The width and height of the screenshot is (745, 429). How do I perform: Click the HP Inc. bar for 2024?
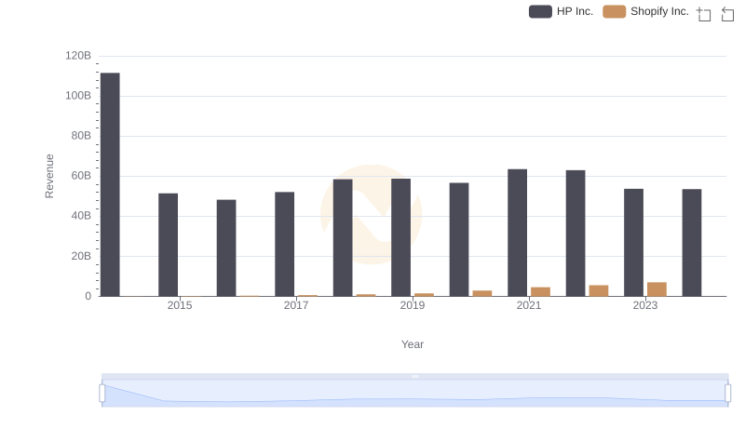pyautogui.click(x=692, y=243)
